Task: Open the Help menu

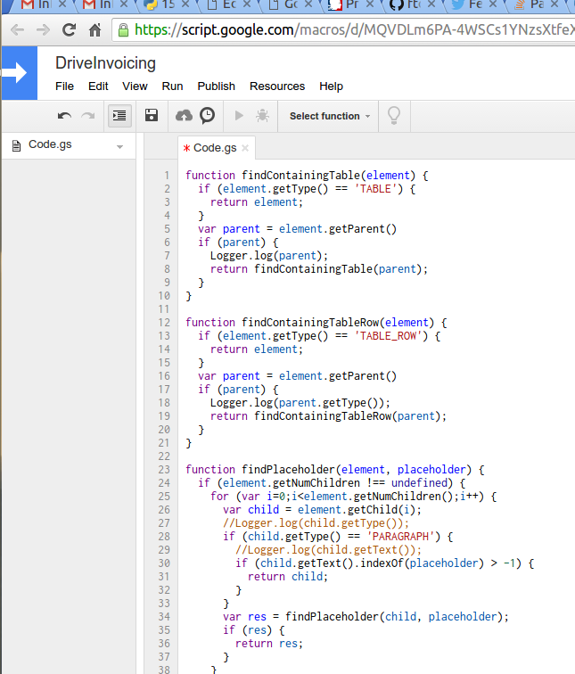Action: [x=331, y=86]
